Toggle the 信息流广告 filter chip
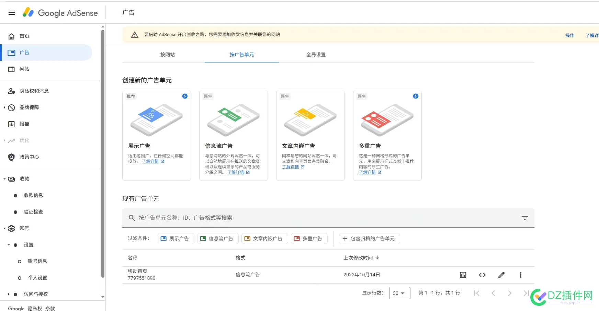This screenshot has height=311, width=599. click(x=218, y=239)
